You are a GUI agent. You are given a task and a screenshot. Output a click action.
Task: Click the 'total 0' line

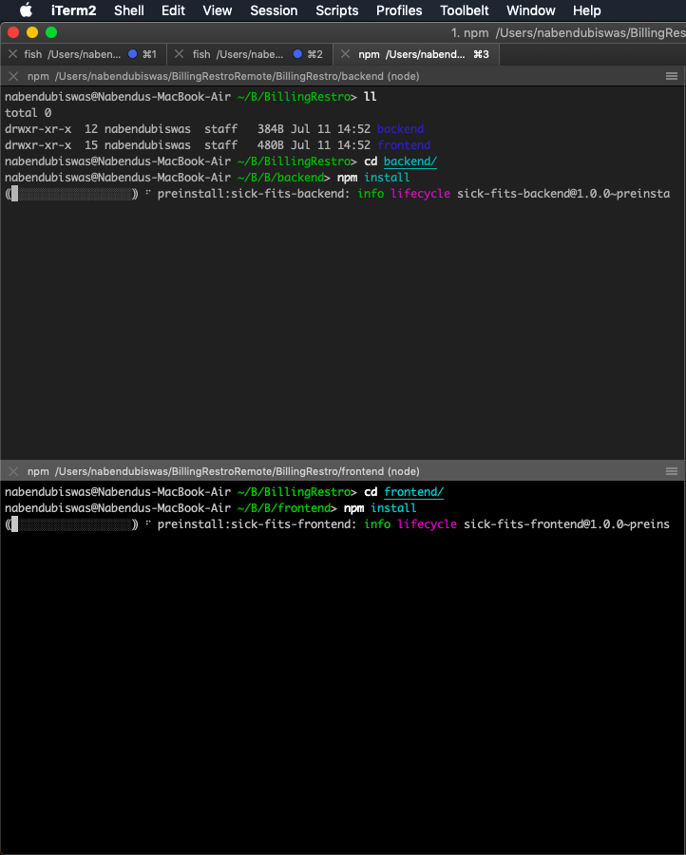29,113
